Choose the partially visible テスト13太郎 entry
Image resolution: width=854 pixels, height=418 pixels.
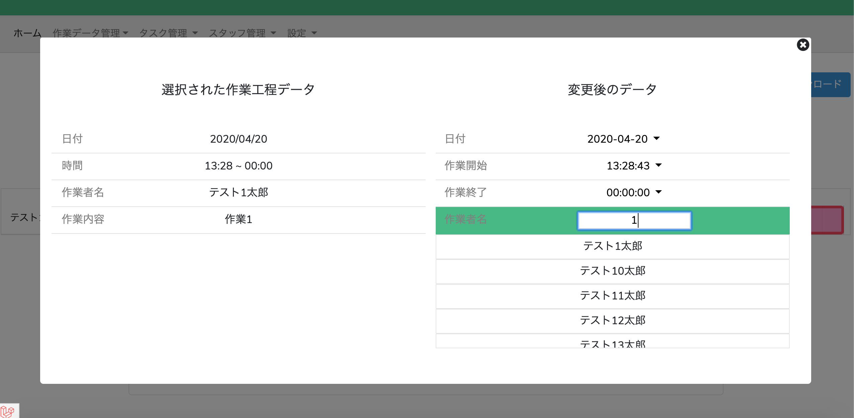(x=612, y=343)
